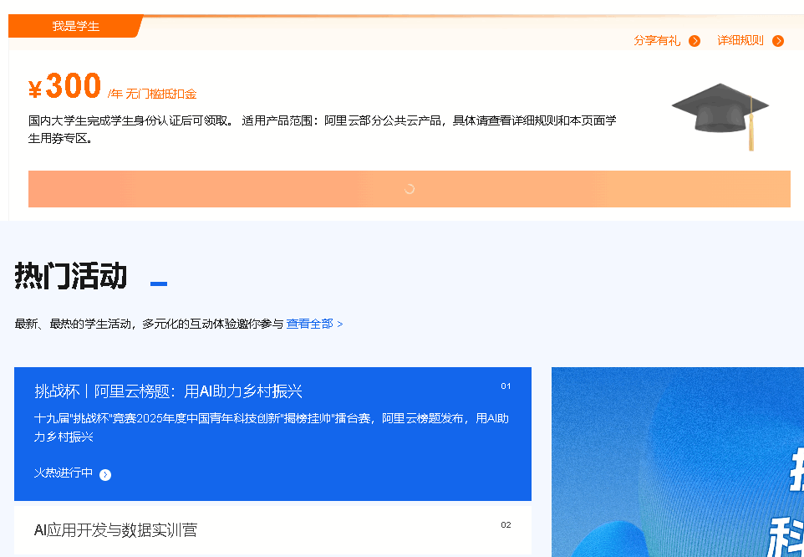Click the circle arrow icon after 火热进行中

point(105,474)
